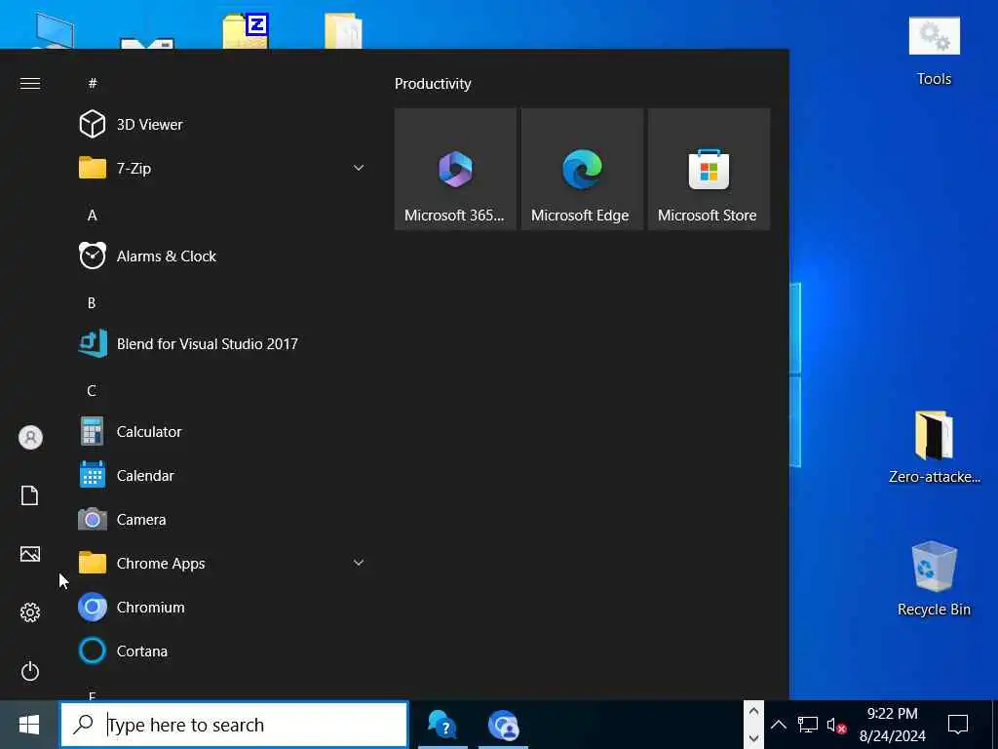Viewport: 998px width, 749px height.
Task: Open the Chrome Apps folder entry
Action: (221, 564)
